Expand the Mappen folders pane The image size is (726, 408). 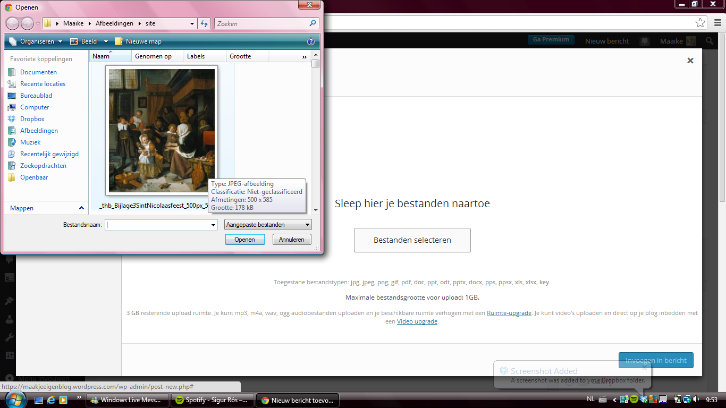[x=81, y=208]
